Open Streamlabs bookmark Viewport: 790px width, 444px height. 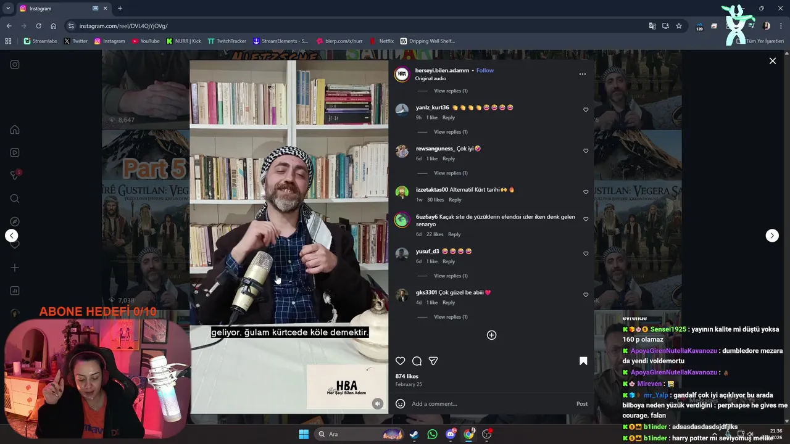point(40,41)
